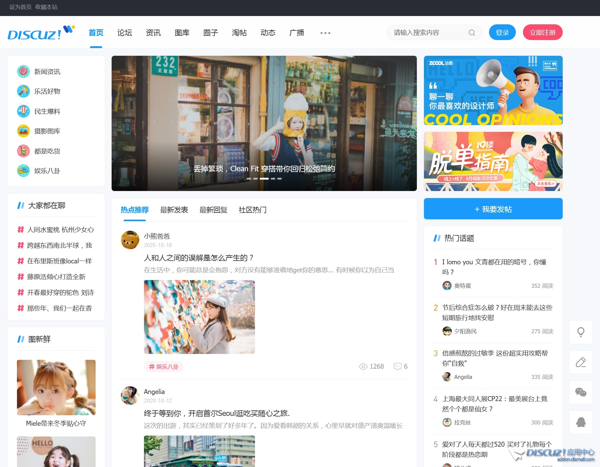Click topic 那些年、我们一起在香
Viewport: 600px width, 467px height.
point(60,308)
